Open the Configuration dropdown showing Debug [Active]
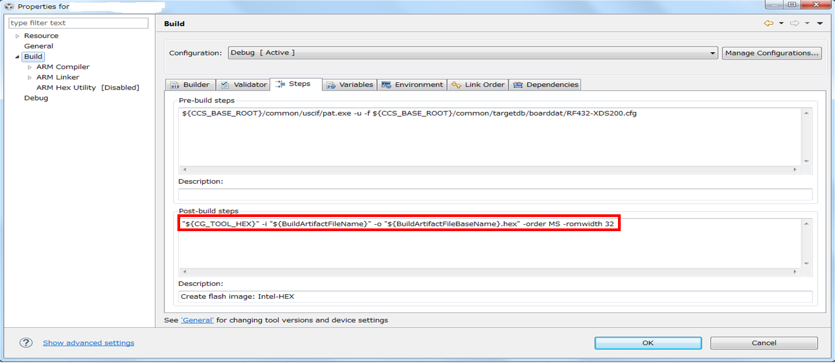835x363 pixels. point(473,53)
